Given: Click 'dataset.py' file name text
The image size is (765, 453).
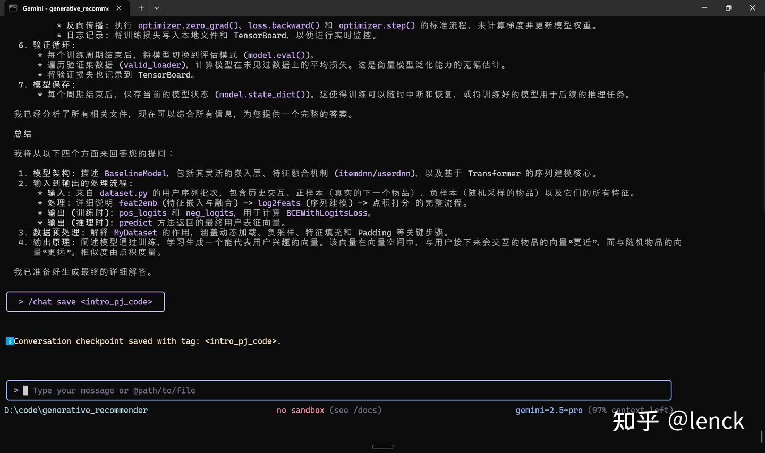Looking at the screenshot, I should tap(123, 193).
